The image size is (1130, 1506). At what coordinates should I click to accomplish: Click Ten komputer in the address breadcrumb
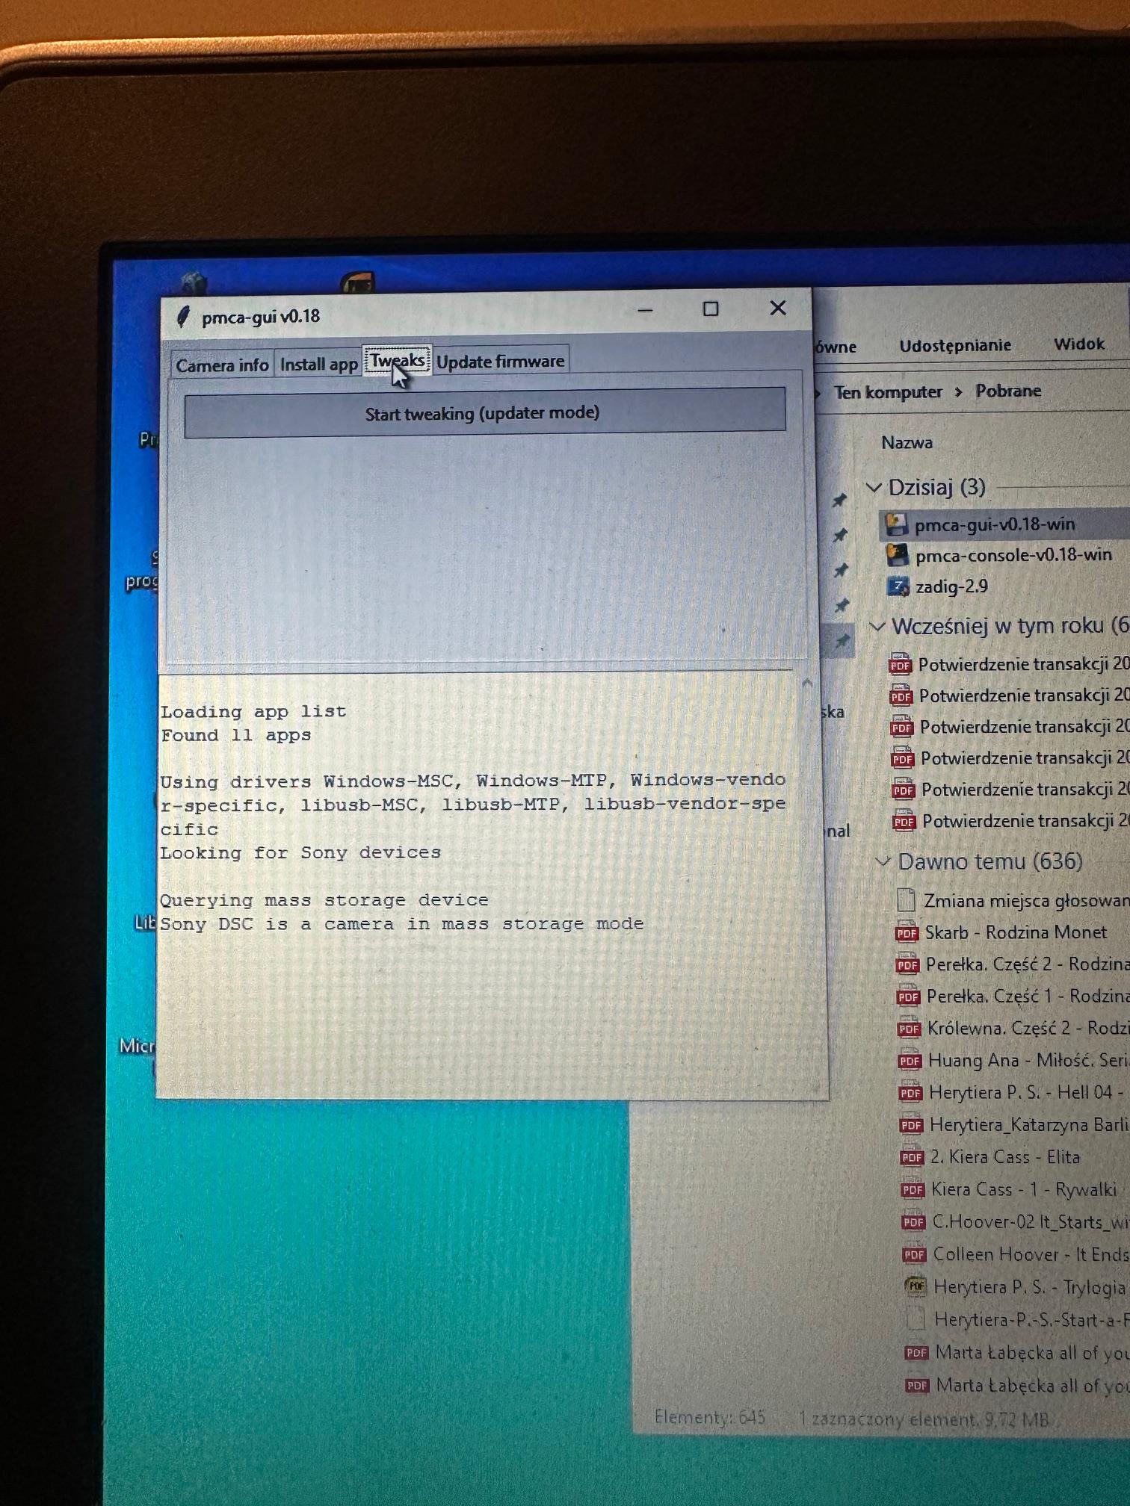coord(887,392)
